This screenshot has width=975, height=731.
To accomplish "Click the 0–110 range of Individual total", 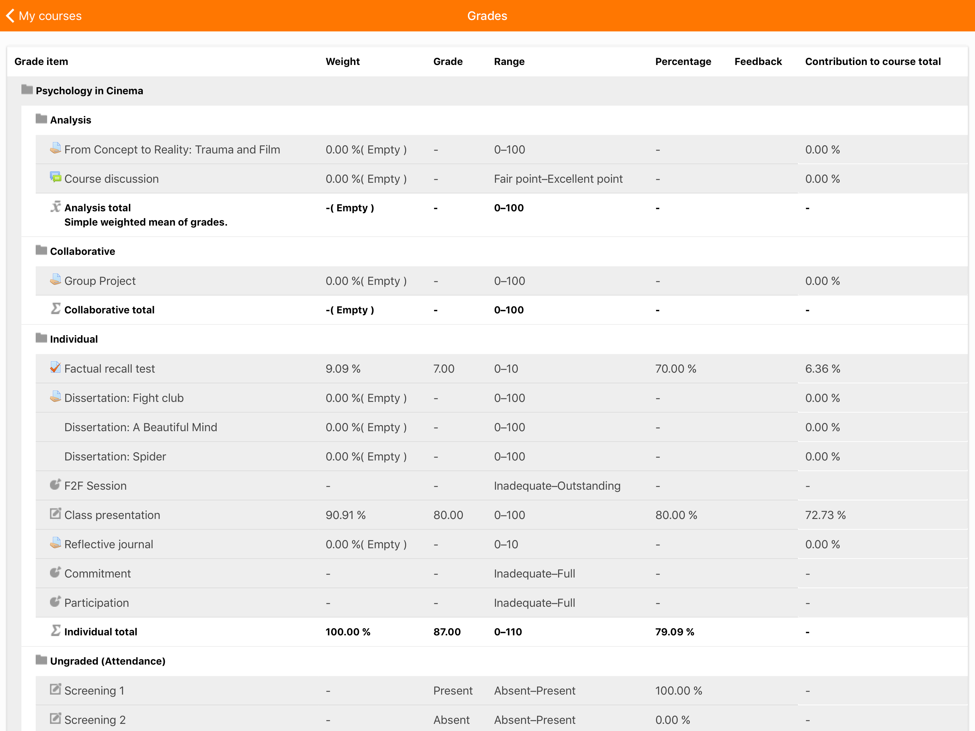I will click(508, 631).
